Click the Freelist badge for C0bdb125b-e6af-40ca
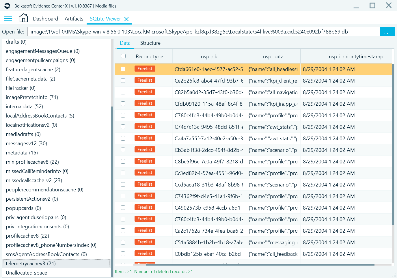The image size is (397, 278). coord(145,253)
